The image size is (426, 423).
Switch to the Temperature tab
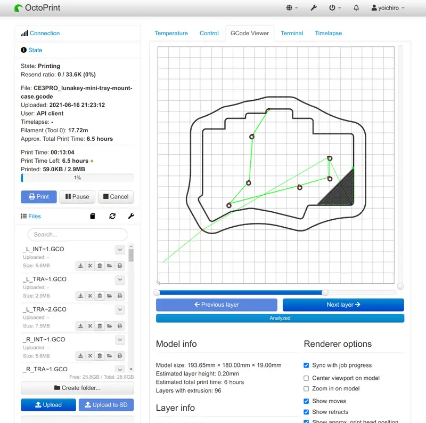pos(171,33)
